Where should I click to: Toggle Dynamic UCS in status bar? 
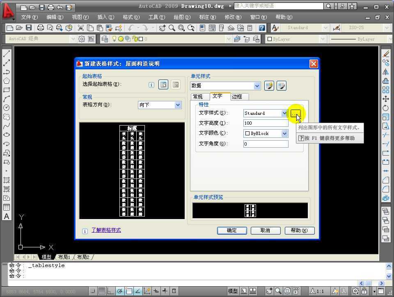[147, 291]
